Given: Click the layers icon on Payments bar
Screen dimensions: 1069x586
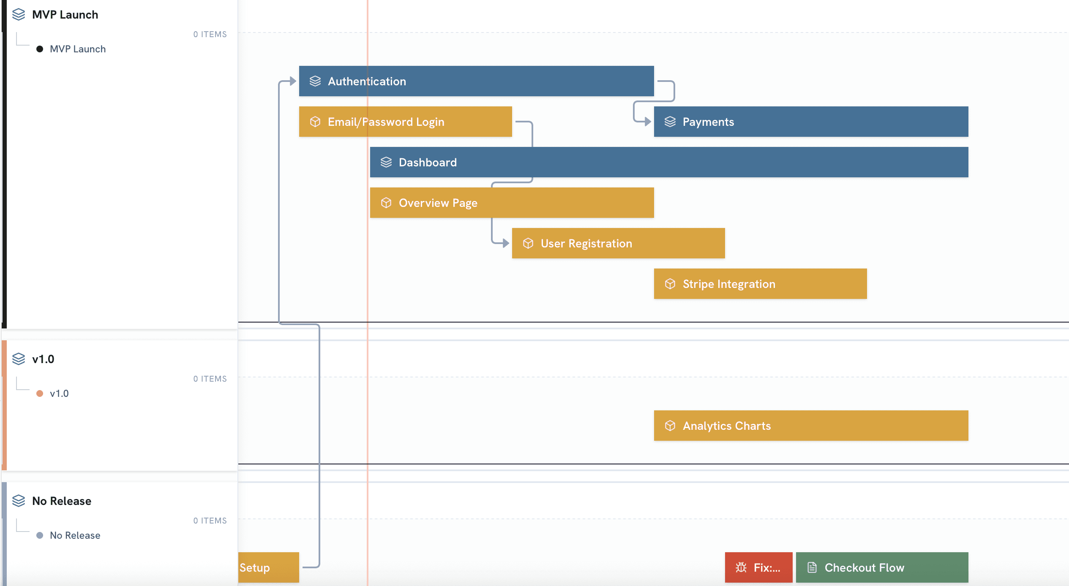Looking at the screenshot, I should (x=670, y=122).
